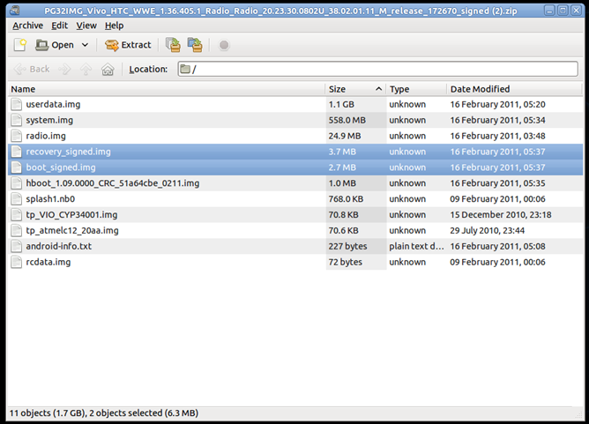Sort by Date Modified column header

pos(514,89)
